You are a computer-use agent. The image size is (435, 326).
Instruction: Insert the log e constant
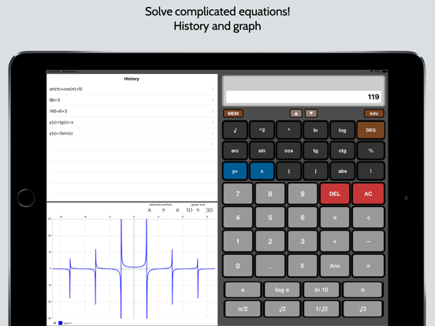(282, 290)
